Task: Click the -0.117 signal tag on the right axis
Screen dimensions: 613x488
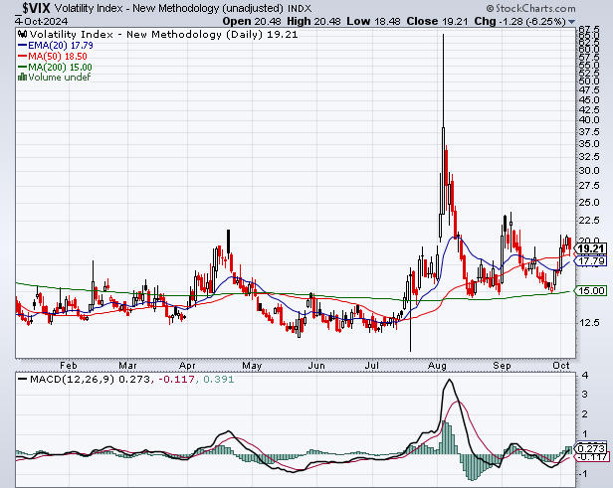Action: (x=591, y=456)
